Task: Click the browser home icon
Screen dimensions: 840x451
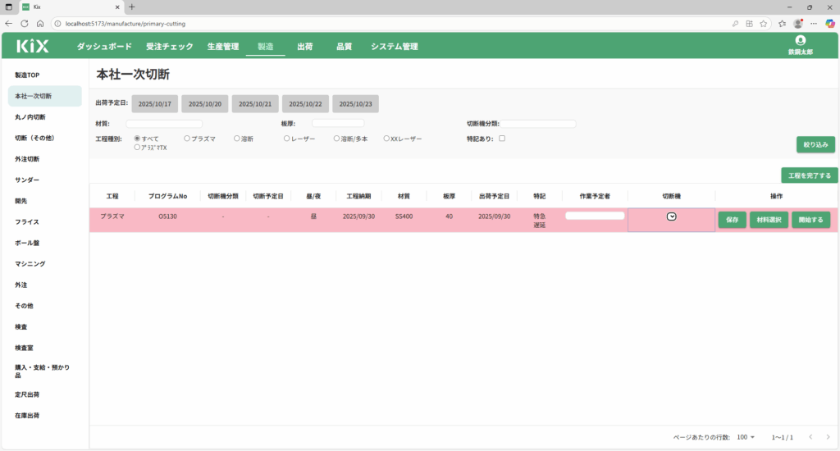Action: click(x=39, y=24)
